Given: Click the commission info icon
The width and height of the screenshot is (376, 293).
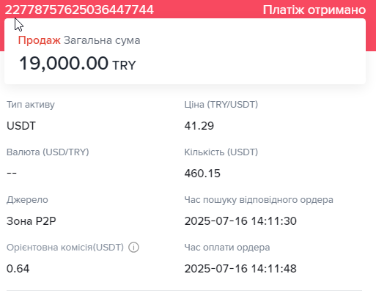Looking at the screenshot, I should [x=133, y=248].
